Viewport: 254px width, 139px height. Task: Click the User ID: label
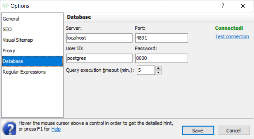coord(75,48)
